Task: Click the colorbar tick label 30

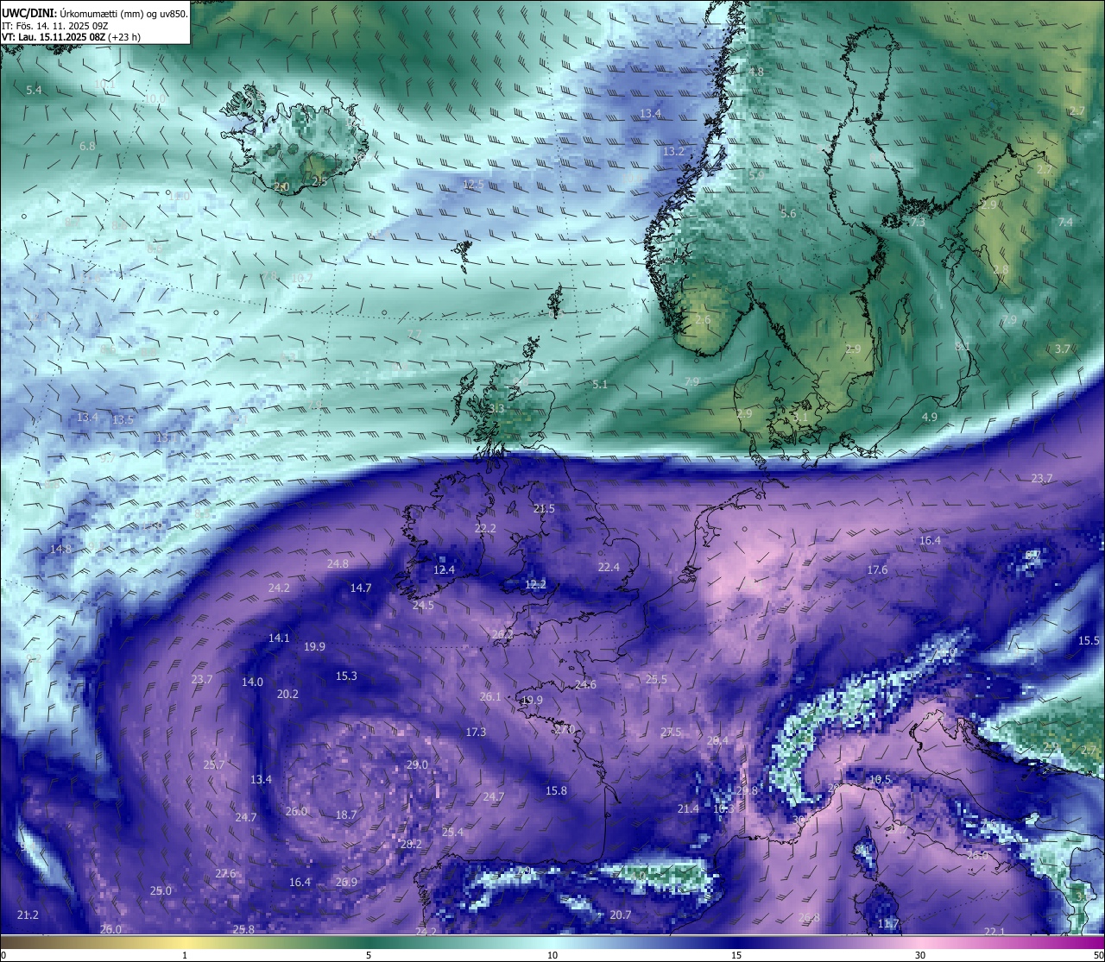Action: click(920, 955)
